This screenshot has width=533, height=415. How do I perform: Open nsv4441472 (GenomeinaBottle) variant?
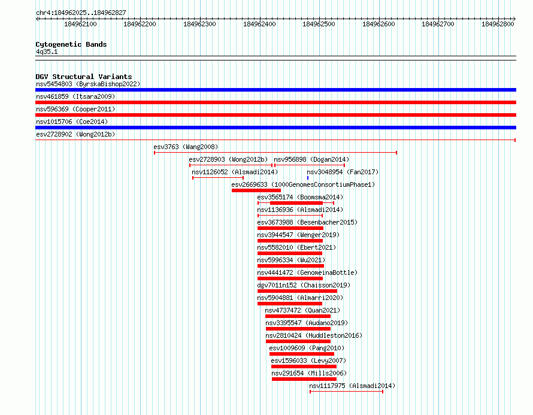tap(307, 272)
